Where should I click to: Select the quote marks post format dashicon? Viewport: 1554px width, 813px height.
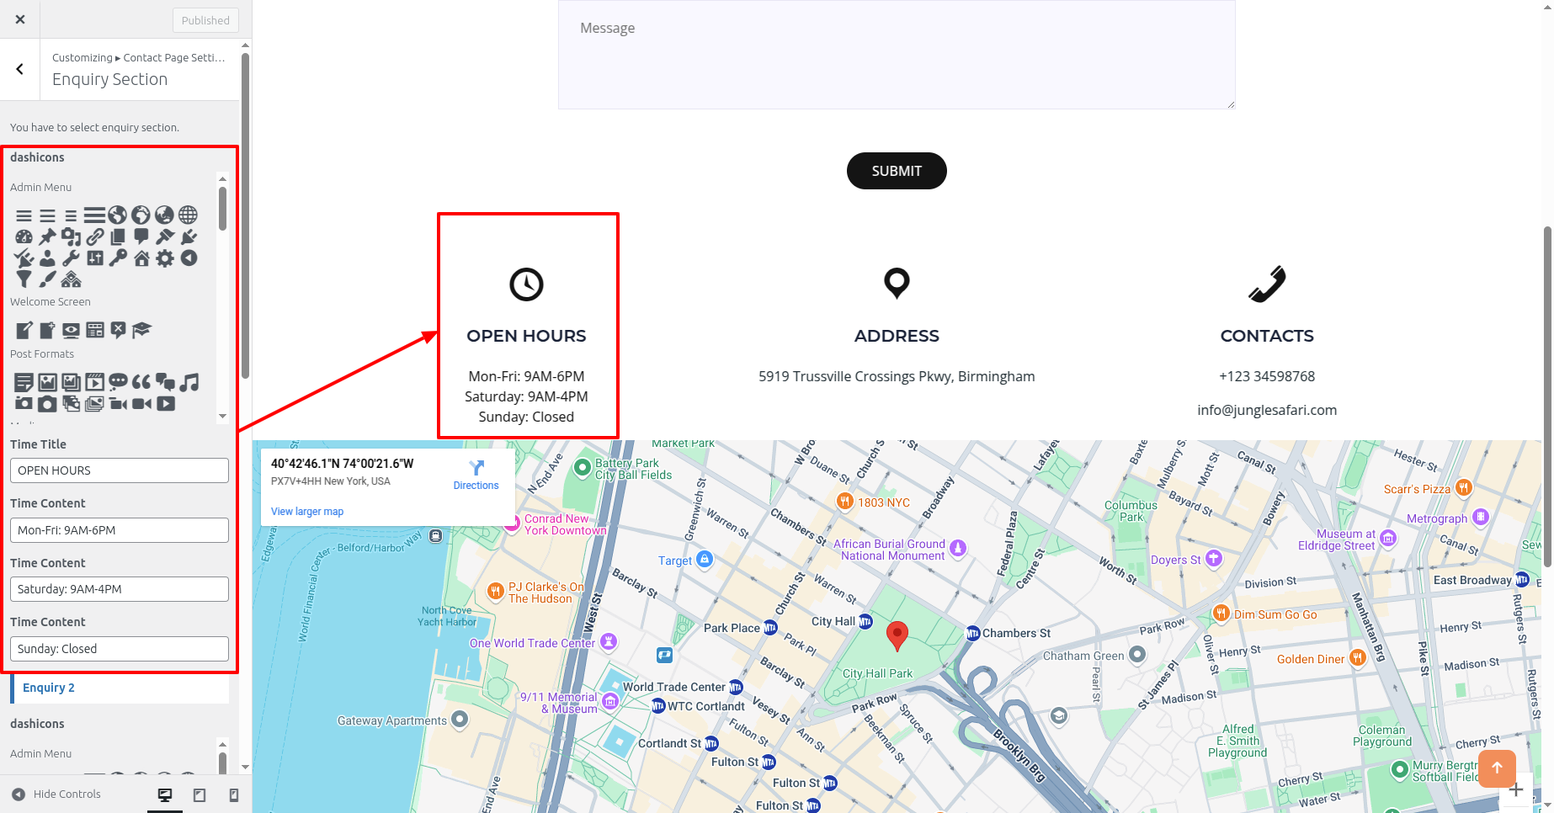point(141,382)
